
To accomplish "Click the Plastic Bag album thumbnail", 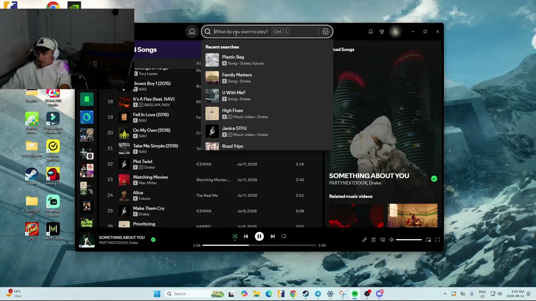I will [x=212, y=60].
